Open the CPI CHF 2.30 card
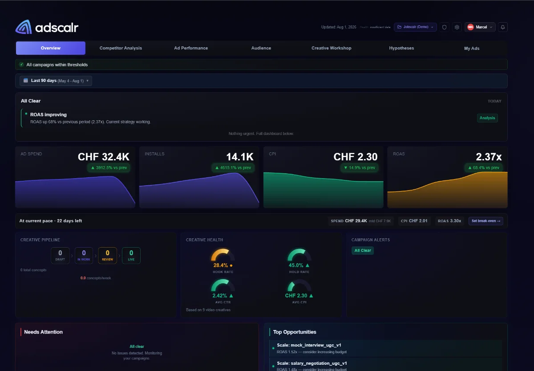Screen dimensions: 534x371 coord(324,177)
